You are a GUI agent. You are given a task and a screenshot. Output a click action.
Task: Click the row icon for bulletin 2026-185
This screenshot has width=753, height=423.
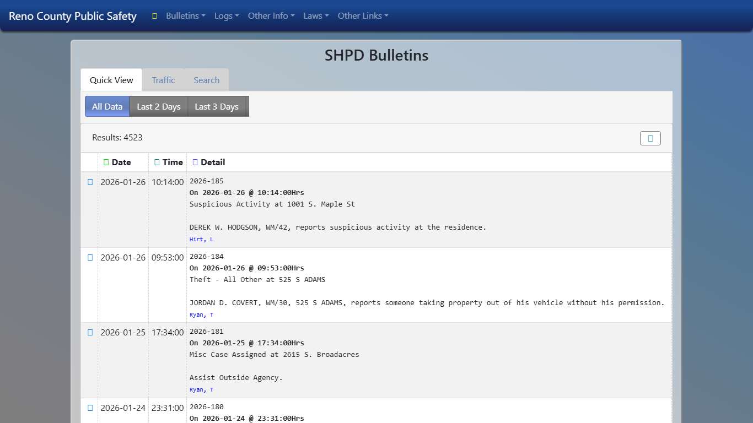tap(89, 182)
